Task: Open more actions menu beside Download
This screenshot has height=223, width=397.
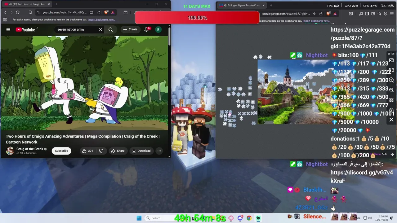Action: (x=159, y=151)
